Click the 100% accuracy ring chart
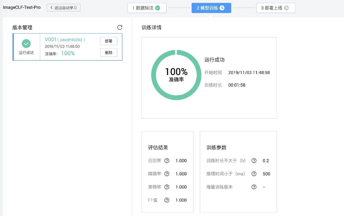The width and height of the screenshot is (344, 216). coord(176,75)
